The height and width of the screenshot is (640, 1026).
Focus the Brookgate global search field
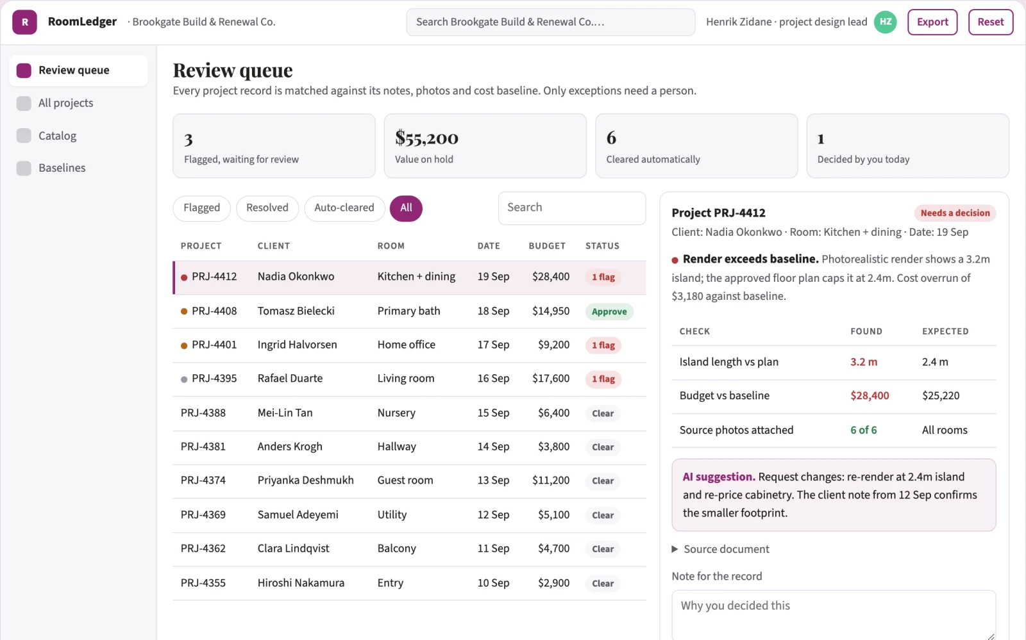(550, 22)
